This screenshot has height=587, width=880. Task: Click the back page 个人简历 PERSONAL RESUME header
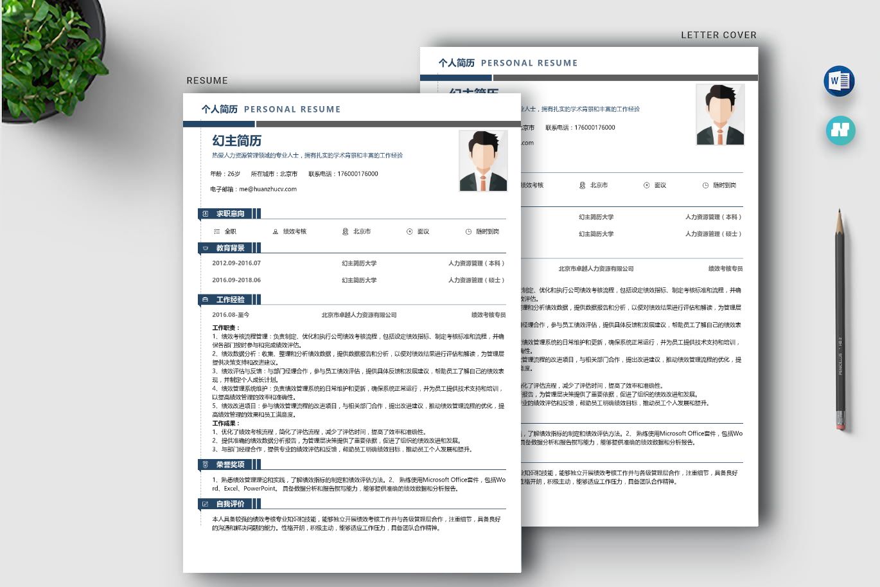(508, 63)
